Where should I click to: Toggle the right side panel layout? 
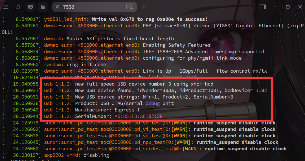tap(263, 7)
